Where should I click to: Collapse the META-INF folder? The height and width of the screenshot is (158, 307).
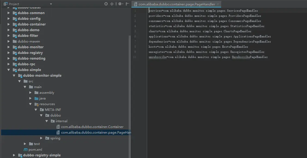click(x=36, y=110)
